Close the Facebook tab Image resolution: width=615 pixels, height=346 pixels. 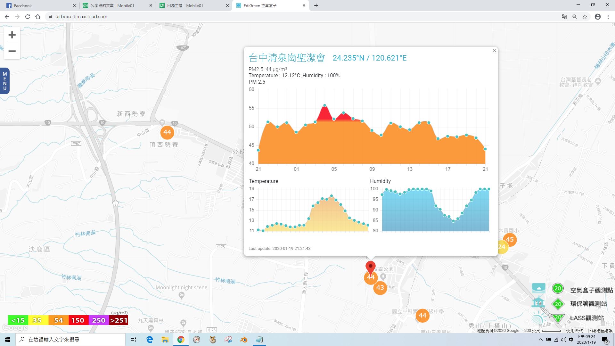click(74, 5)
